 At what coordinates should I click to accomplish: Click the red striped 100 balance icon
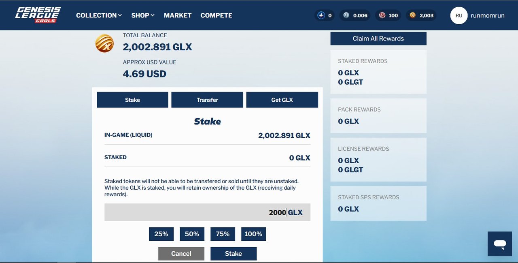click(382, 15)
